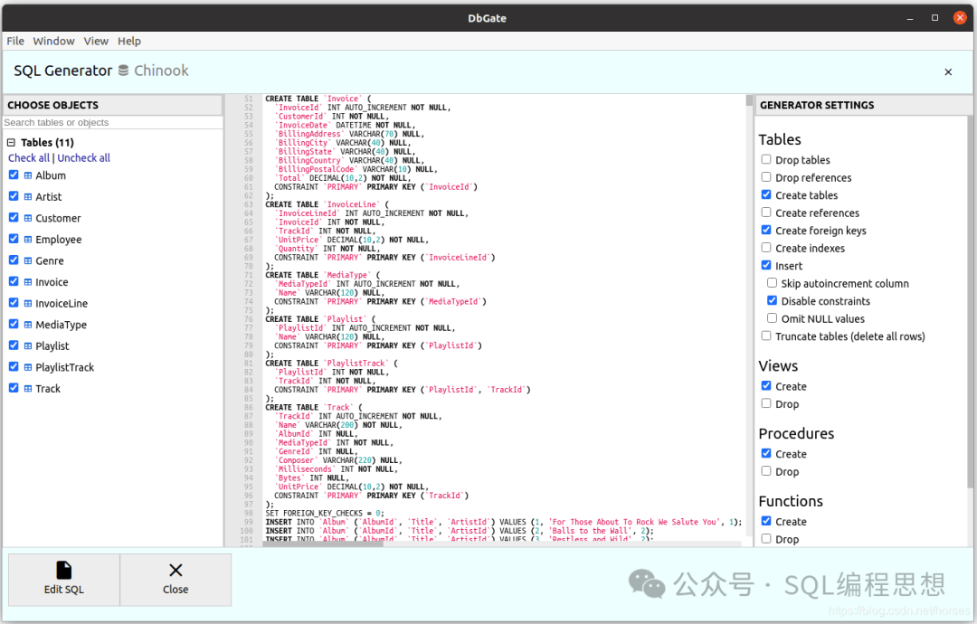The height and width of the screenshot is (624, 977).
Task: Enable the Drop tables checkbox
Action: coord(766,159)
